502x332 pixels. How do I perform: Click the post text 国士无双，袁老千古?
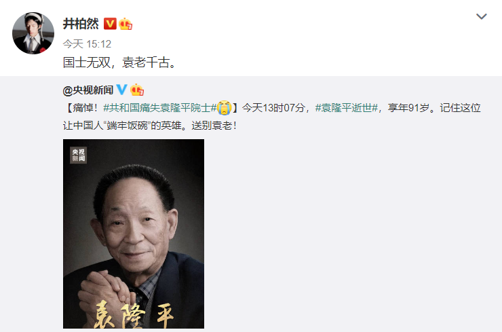click(x=120, y=62)
